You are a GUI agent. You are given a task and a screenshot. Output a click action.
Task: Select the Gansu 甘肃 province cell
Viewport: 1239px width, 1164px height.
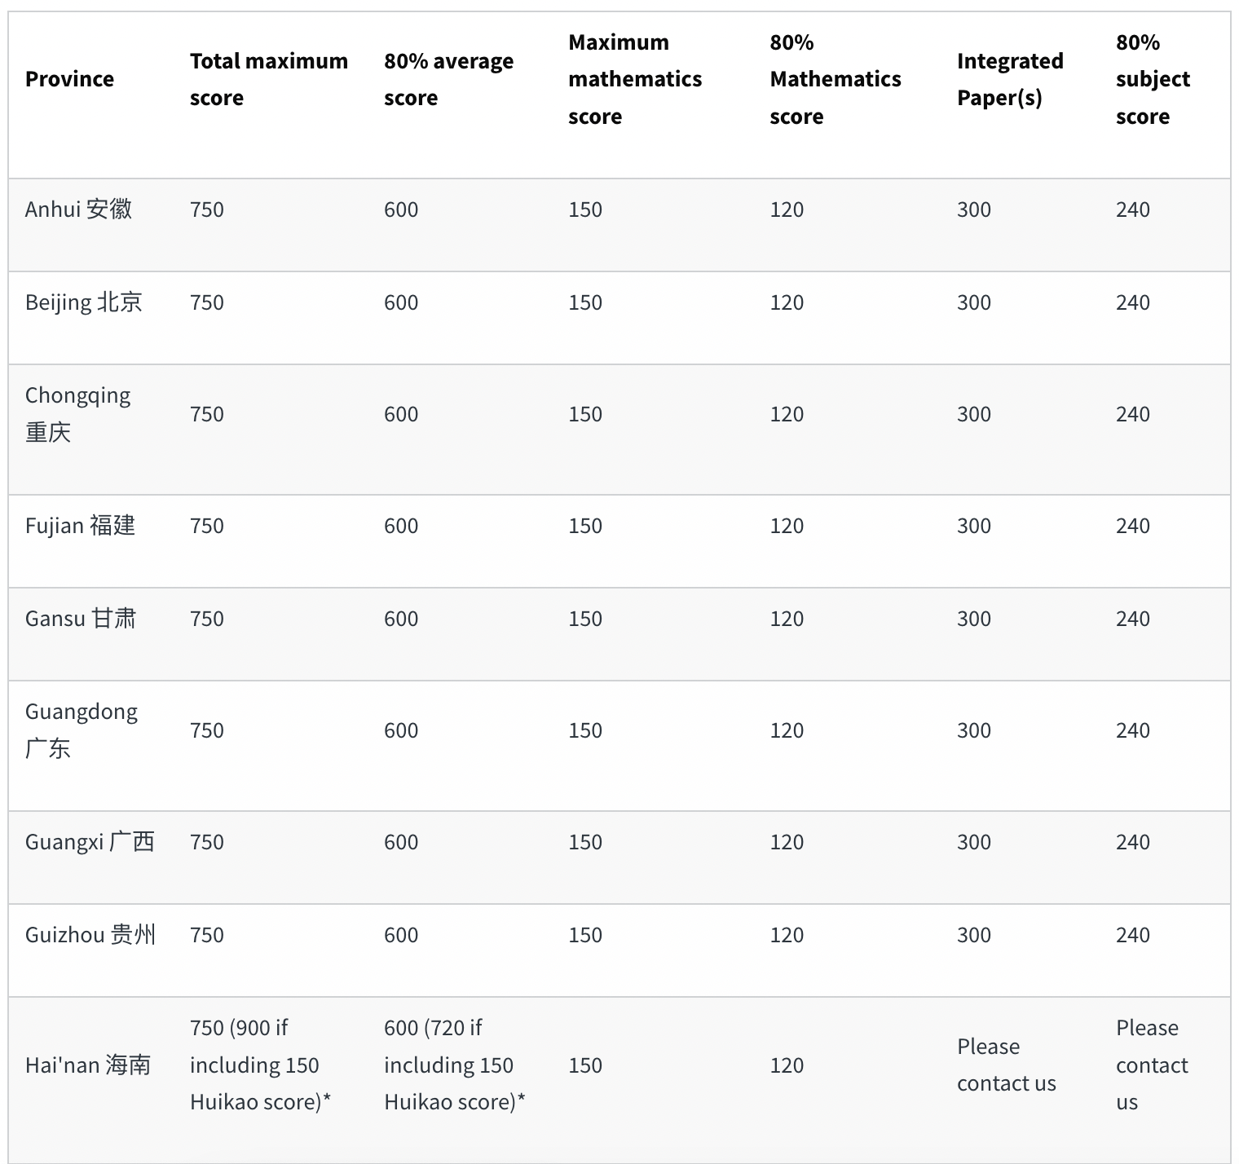[80, 619]
